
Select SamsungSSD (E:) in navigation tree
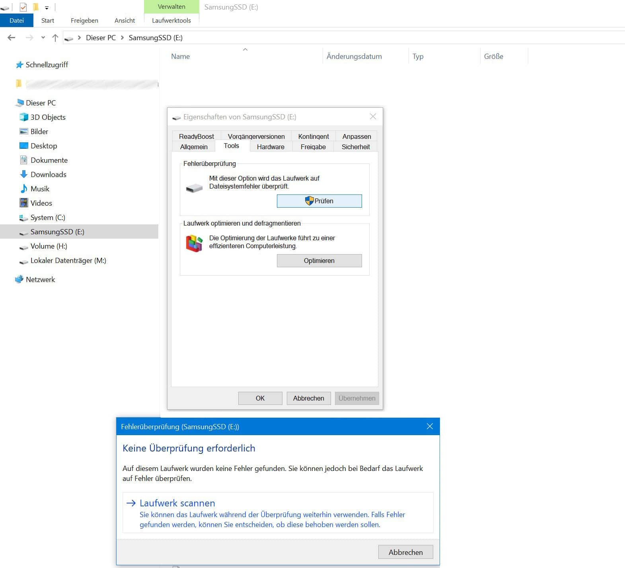(79, 231)
